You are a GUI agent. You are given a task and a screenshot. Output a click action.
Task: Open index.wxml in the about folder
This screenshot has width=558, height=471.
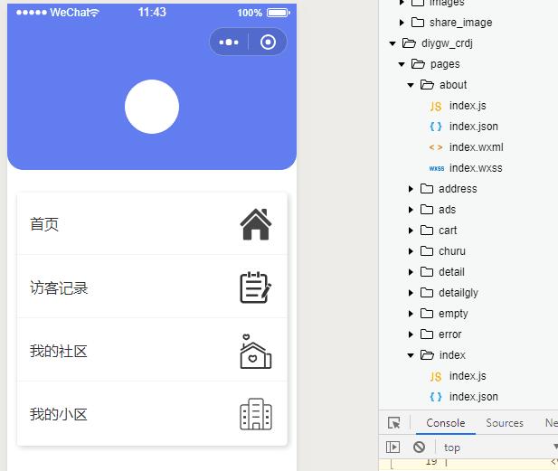coord(476,147)
